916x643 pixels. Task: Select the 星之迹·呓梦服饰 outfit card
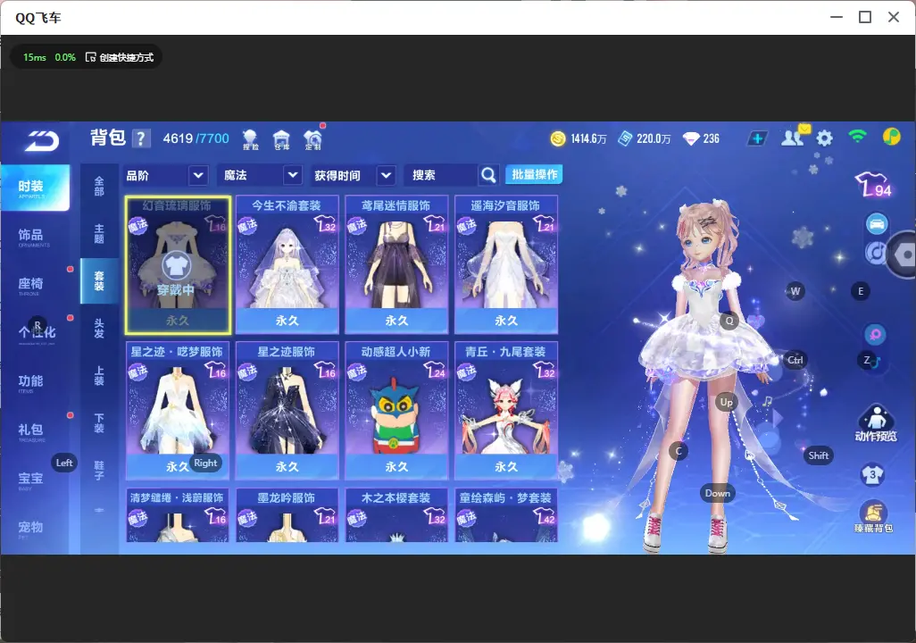(178, 410)
